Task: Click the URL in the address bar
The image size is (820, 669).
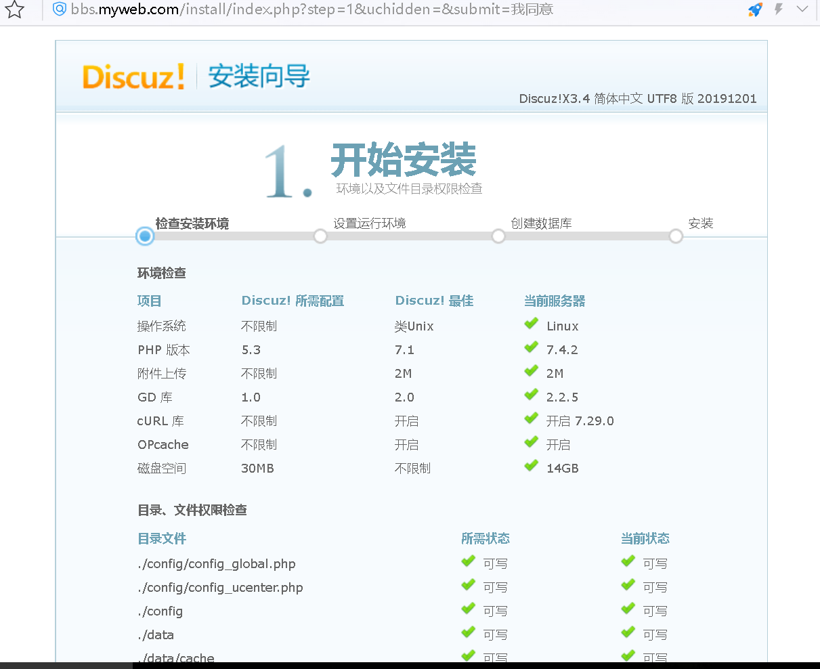Action: [312, 9]
